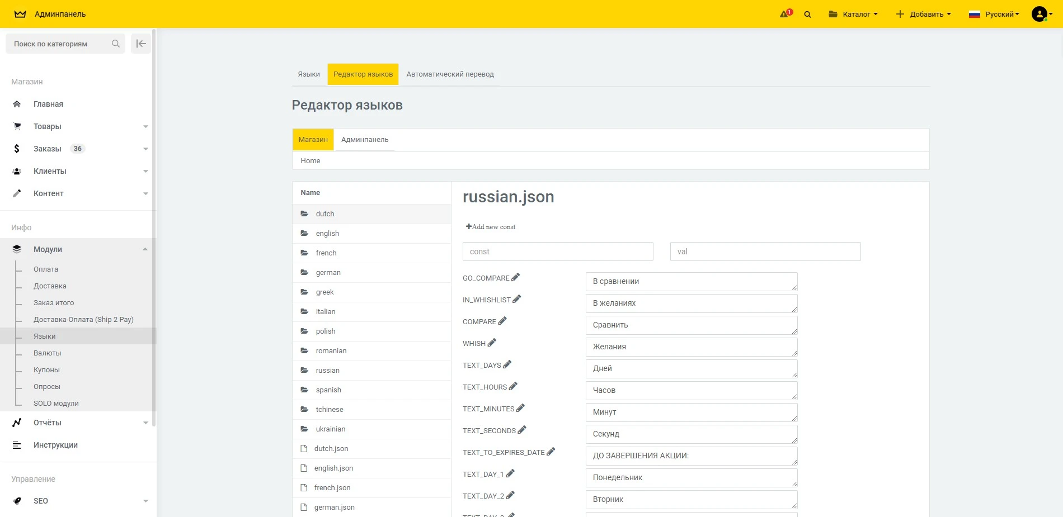Click the const input field
Image resolution: width=1063 pixels, height=517 pixels.
(x=558, y=252)
